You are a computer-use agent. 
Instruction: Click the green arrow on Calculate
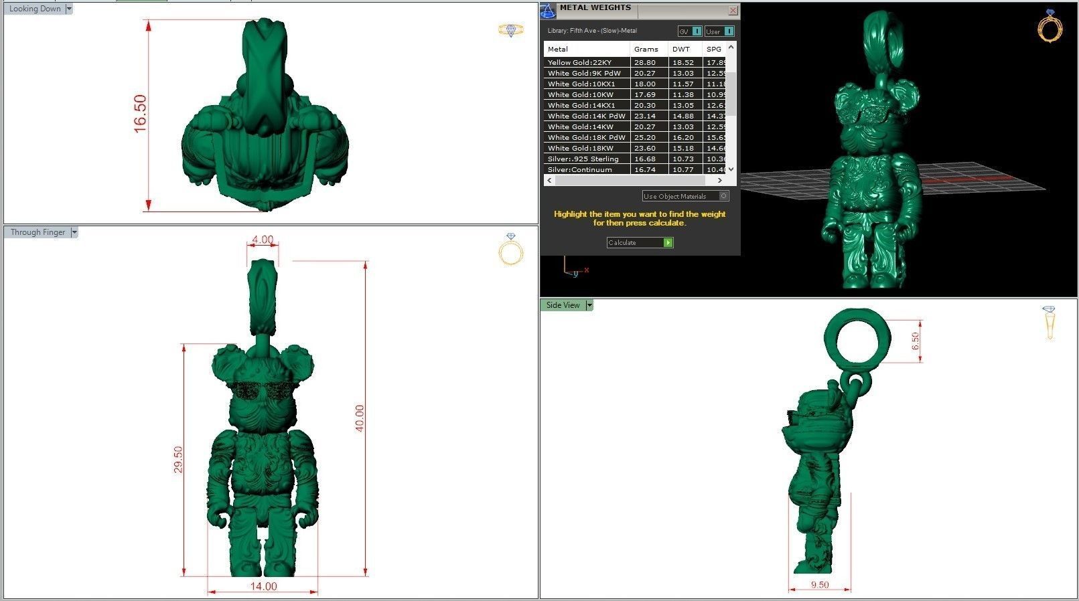(x=668, y=243)
